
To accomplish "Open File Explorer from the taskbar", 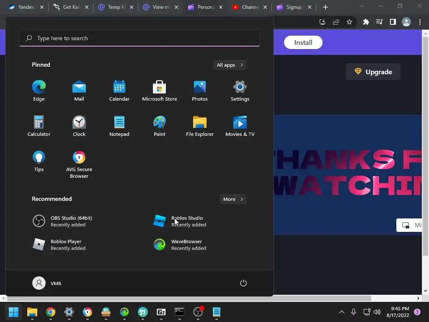I will (x=32, y=312).
